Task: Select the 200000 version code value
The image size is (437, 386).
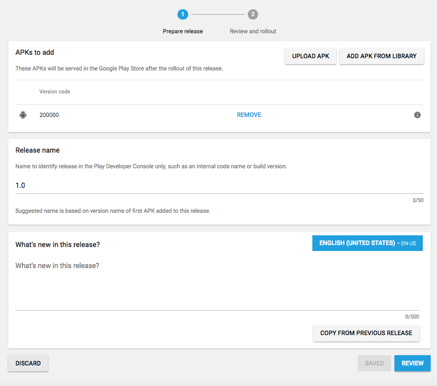Action: point(49,115)
